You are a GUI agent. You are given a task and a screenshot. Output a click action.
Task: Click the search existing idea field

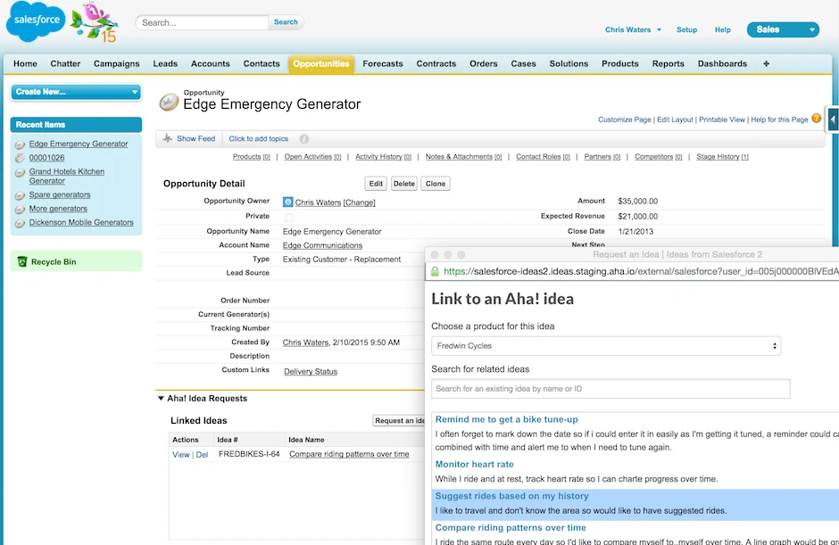(611, 389)
